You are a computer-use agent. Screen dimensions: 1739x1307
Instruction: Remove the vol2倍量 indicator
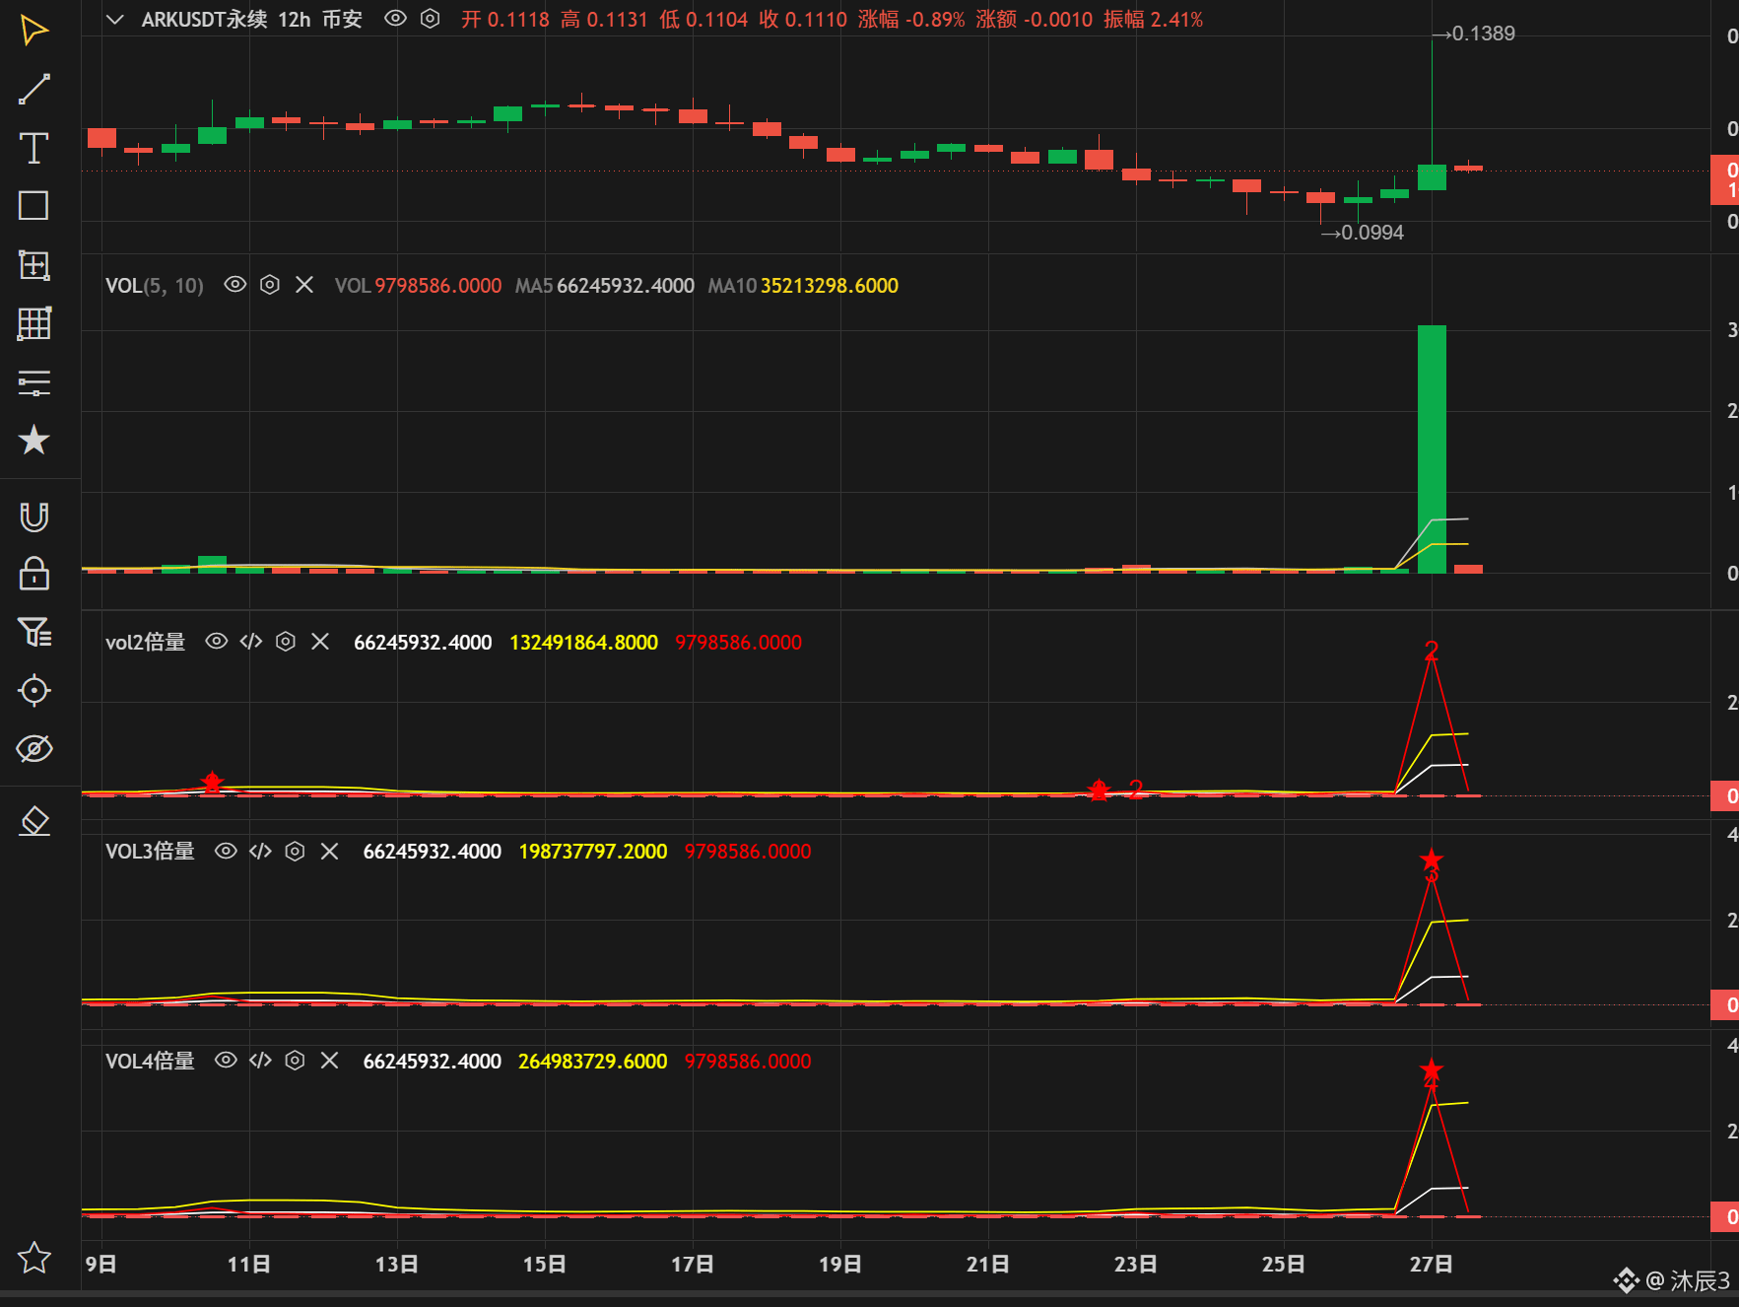click(x=320, y=642)
